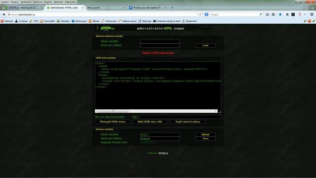316x178 pixels.
Task: Click the URL pro download kódu field
Action: click(177, 117)
